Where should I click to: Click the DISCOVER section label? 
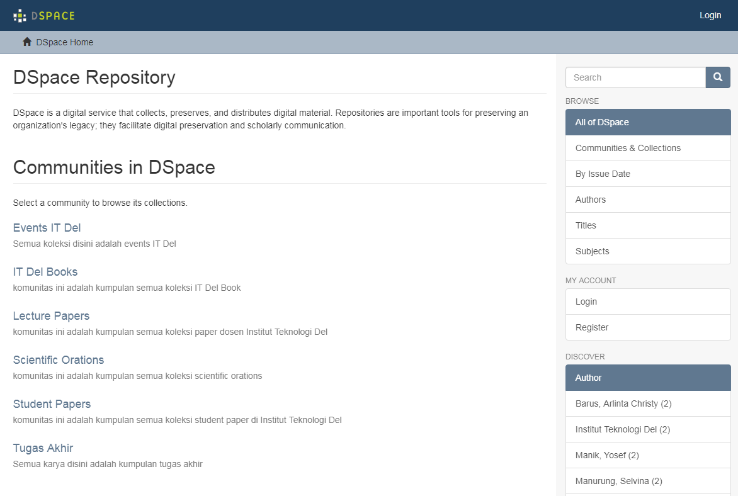(584, 357)
